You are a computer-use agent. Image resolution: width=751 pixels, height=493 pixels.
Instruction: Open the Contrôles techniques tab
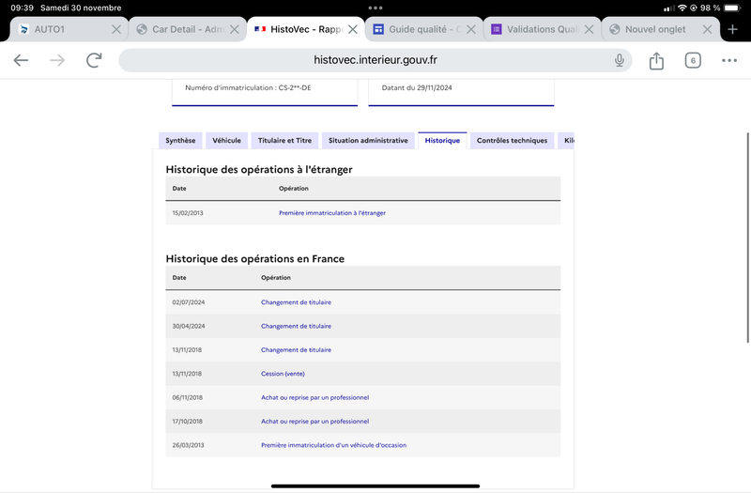click(512, 140)
